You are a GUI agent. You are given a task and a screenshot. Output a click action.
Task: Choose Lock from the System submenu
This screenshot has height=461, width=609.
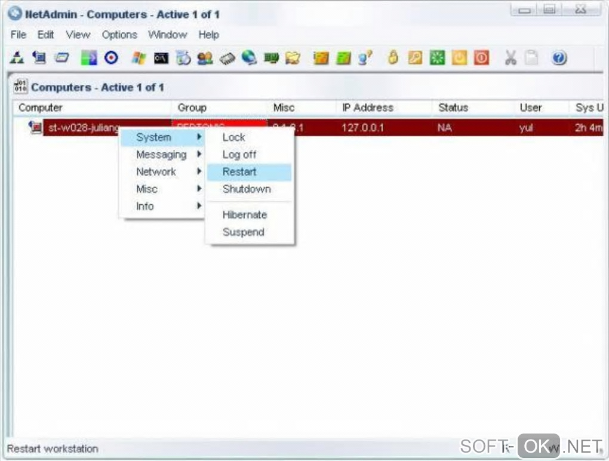(x=250, y=137)
